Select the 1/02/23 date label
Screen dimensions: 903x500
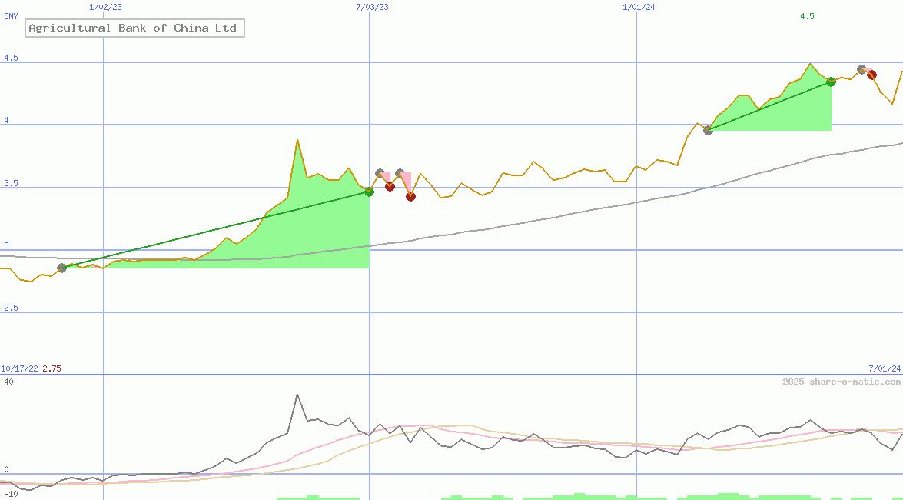tap(105, 7)
